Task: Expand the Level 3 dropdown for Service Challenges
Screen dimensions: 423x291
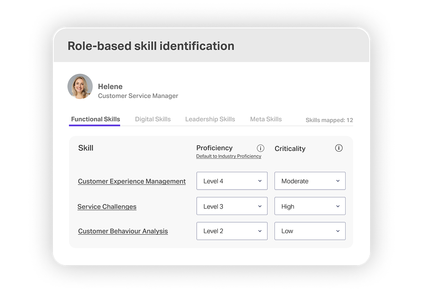Action: [x=232, y=206]
